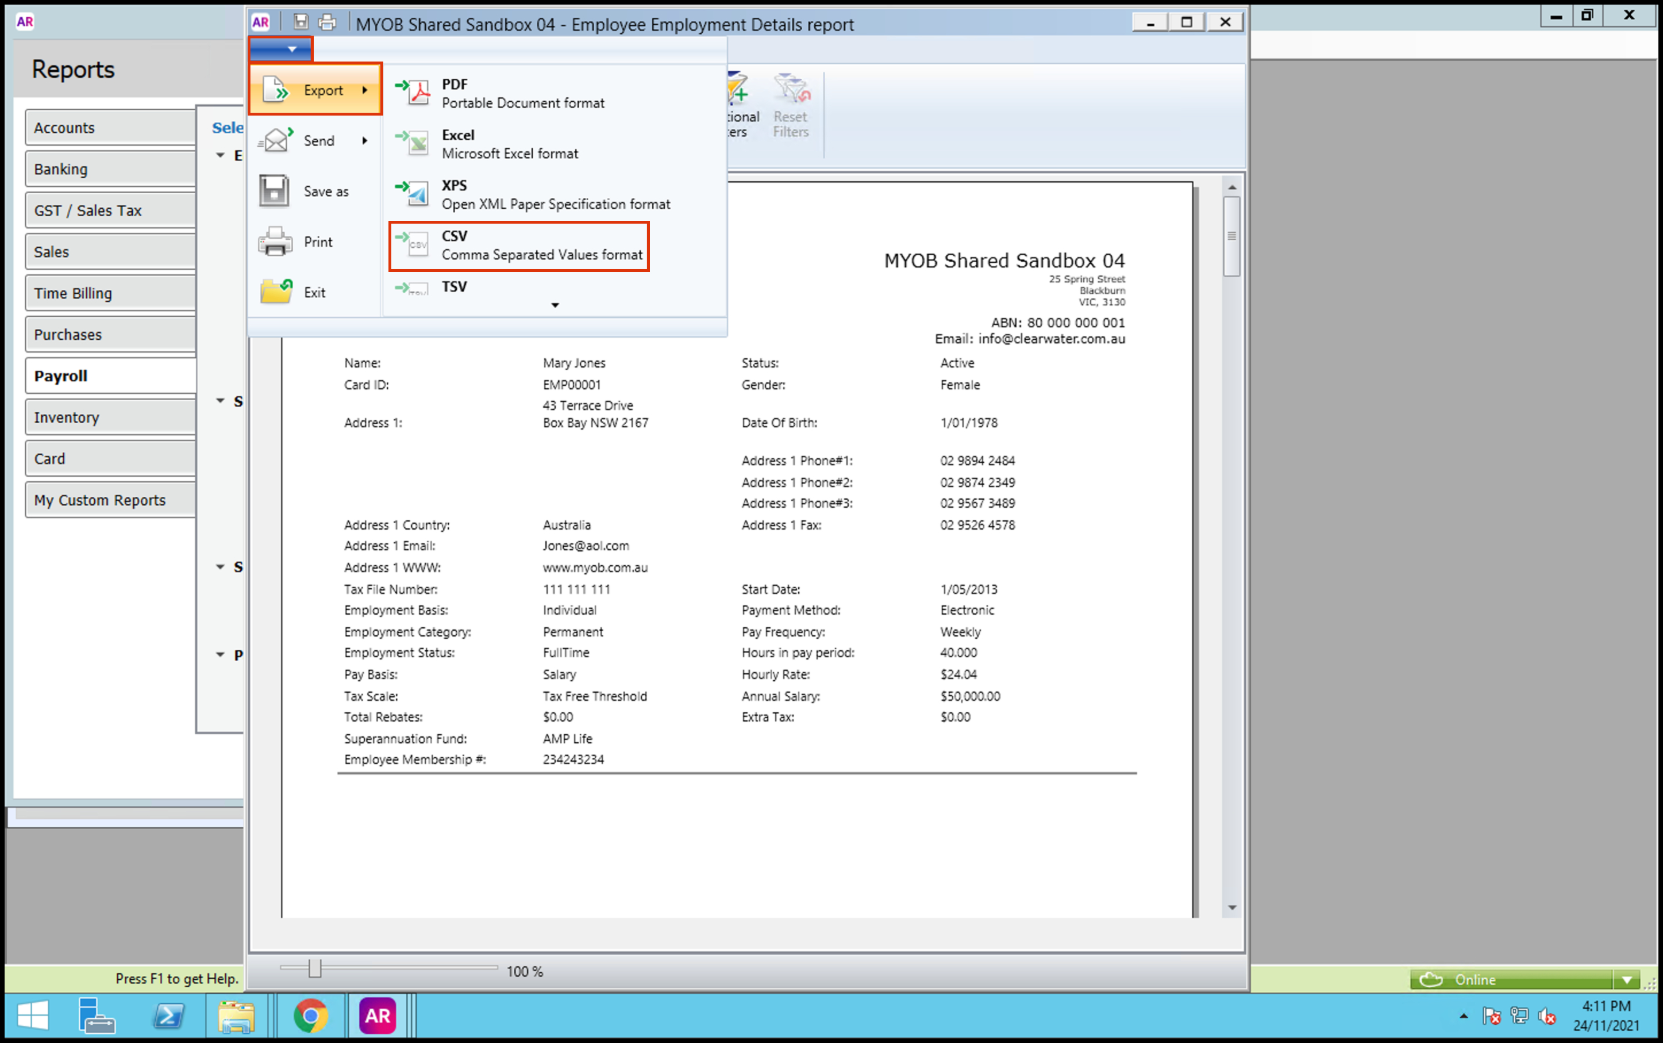Click the report scrollbar down arrow
Screen dimensions: 1663x1043
coord(1232,908)
